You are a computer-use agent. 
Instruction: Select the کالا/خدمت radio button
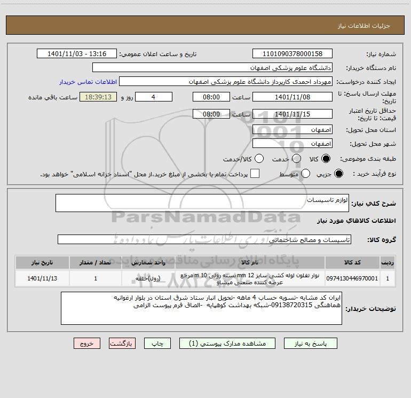tap(259, 159)
